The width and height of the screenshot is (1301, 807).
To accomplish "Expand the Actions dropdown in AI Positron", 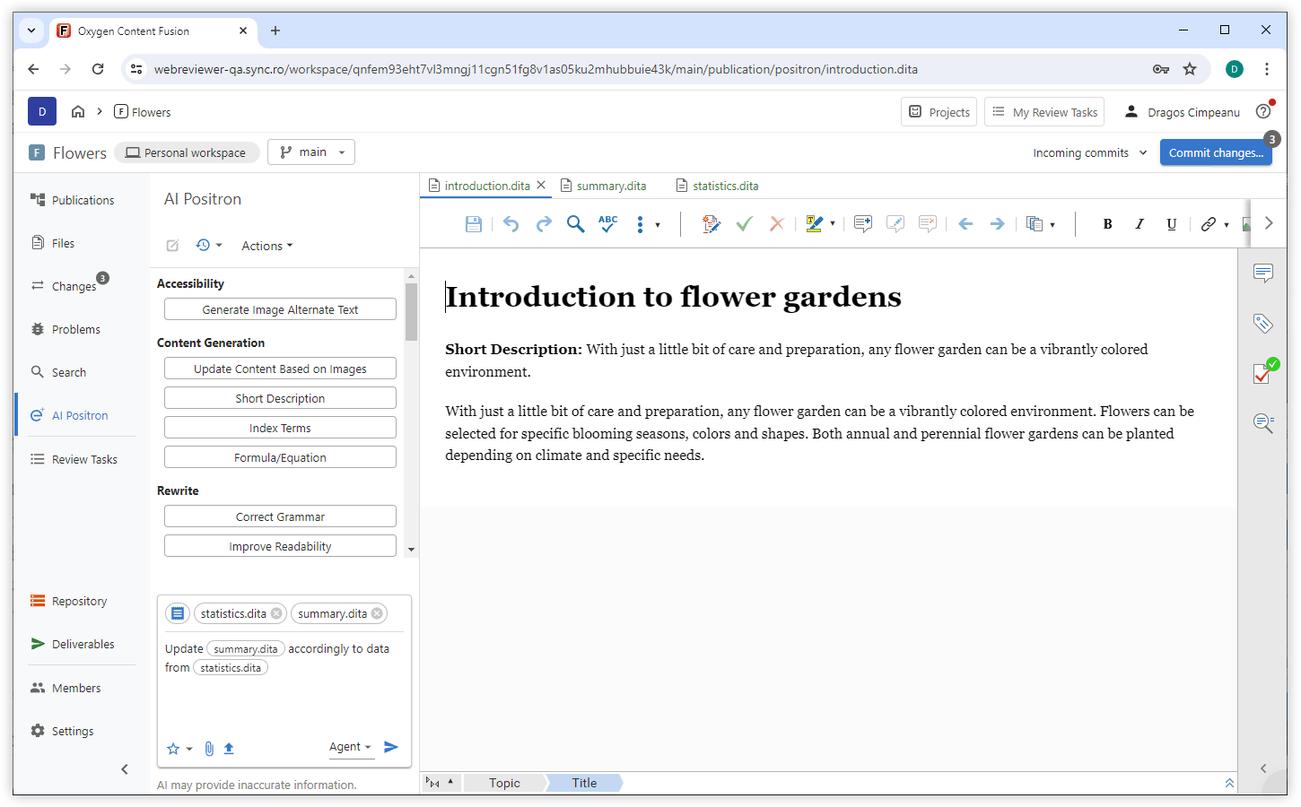I will [x=266, y=246].
